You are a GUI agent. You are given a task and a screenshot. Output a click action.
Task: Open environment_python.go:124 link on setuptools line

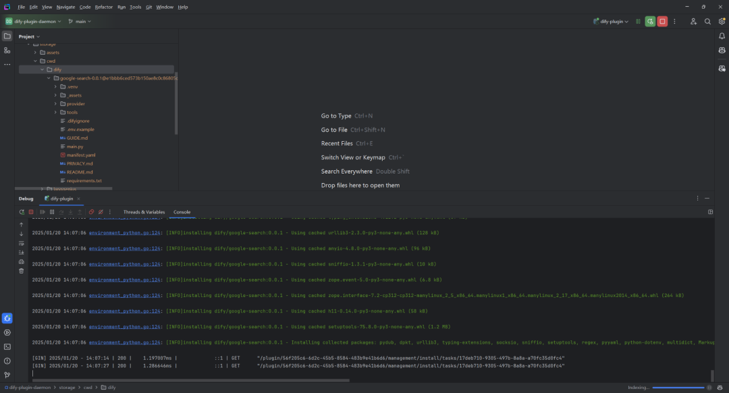pyautogui.click(x=125, y=327)
